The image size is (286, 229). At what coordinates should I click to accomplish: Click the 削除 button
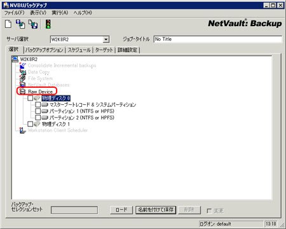tap(189, 210)
